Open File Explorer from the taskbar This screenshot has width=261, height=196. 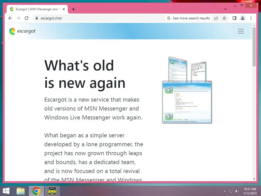click(x=21, y=191)
